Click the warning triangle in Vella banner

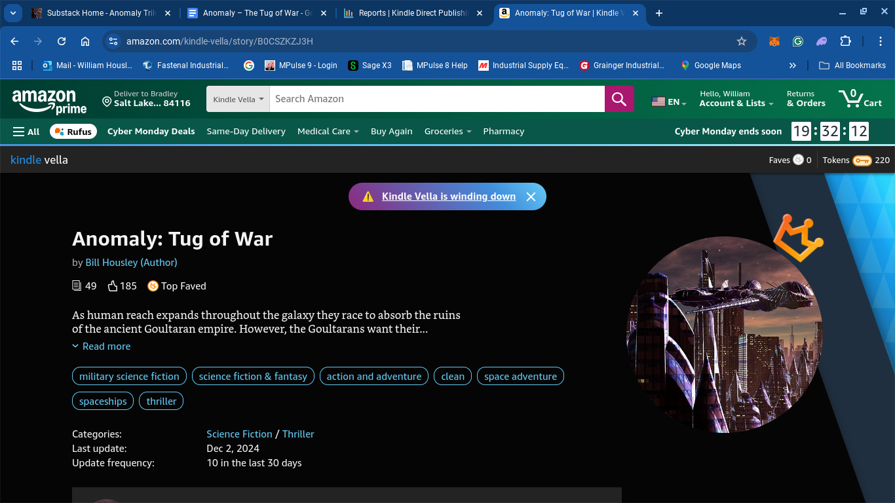[x=368, y=196]
